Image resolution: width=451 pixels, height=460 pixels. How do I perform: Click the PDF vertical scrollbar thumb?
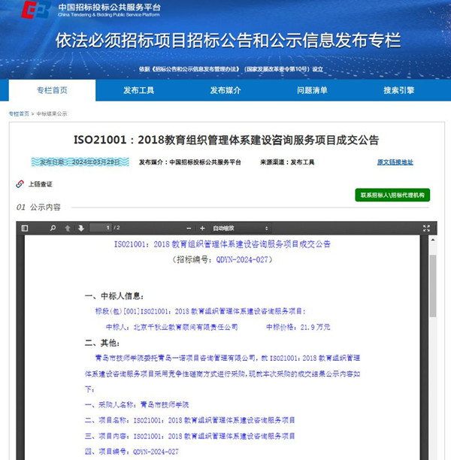433,286
